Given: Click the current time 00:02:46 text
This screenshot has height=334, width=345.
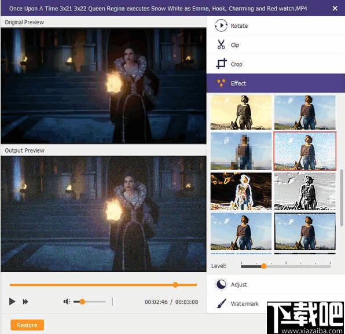Looking at the screenshot, I should point(156,302).
